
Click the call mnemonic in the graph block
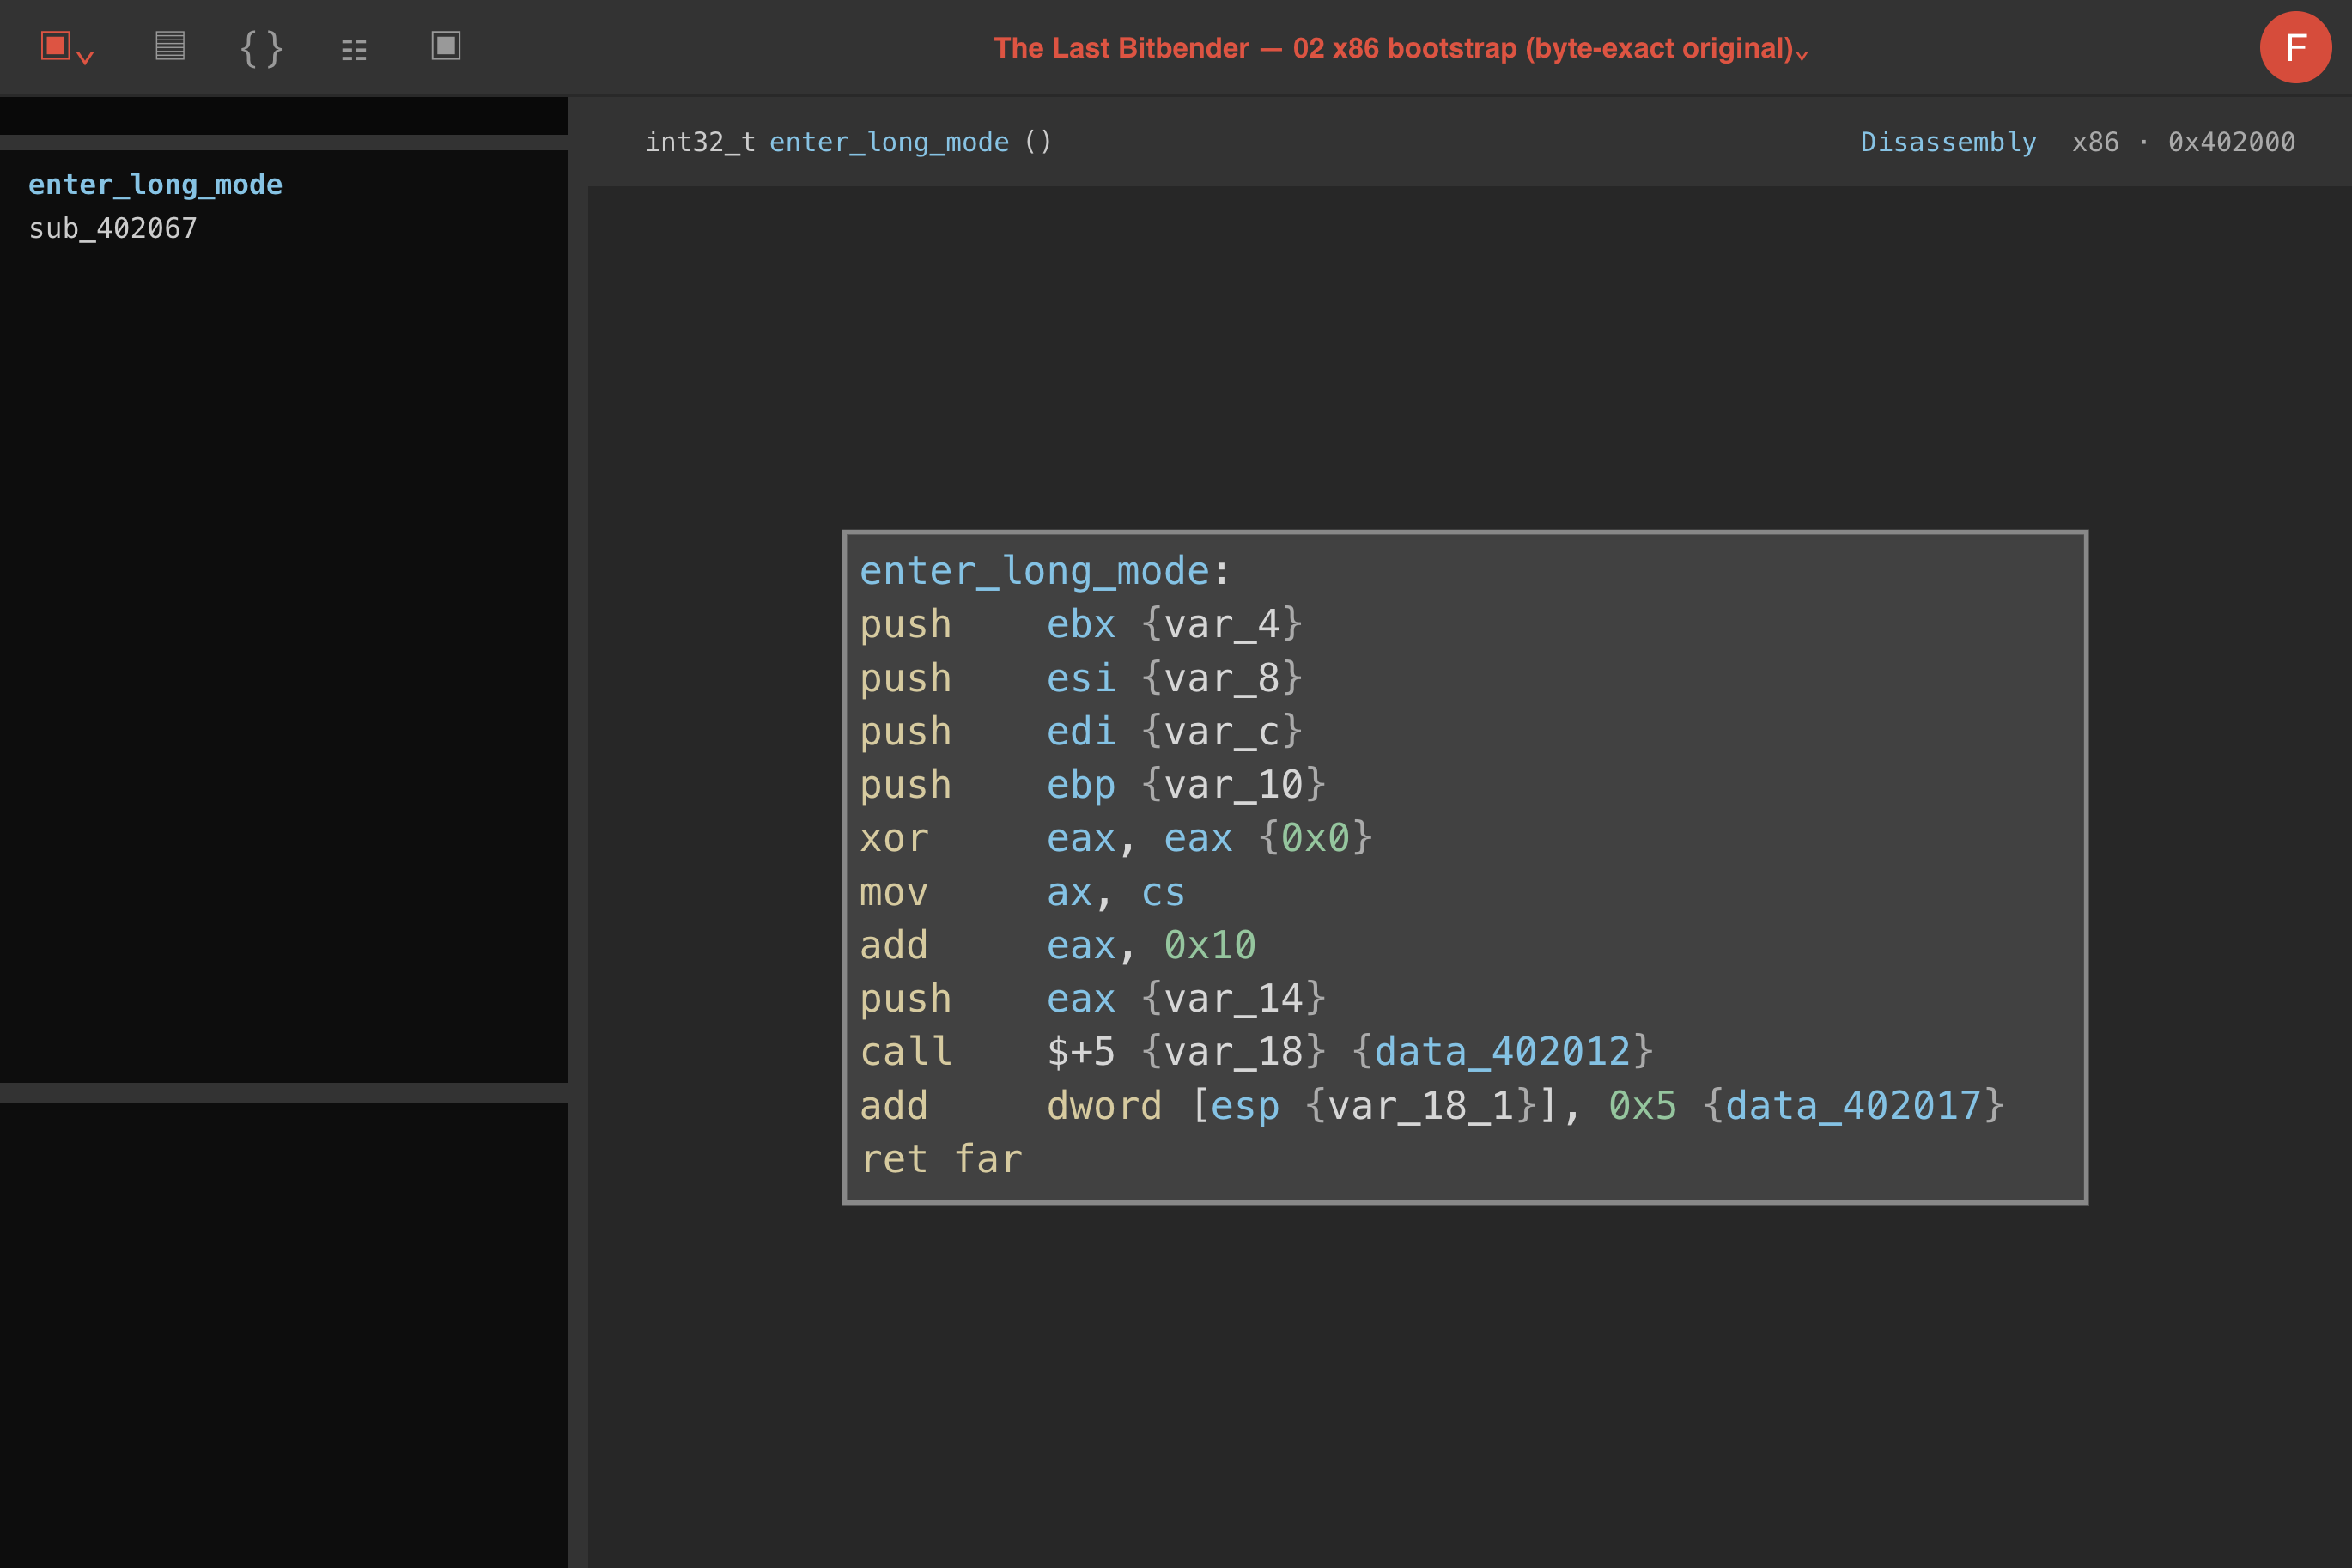click(906, 1052)
